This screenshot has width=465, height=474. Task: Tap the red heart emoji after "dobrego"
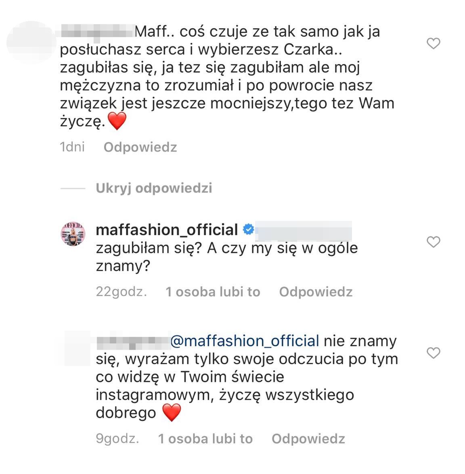tap(172, 413)
